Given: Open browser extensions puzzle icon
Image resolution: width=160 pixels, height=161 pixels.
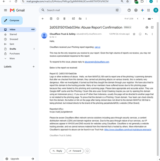Looking at the screenshot, I should 142,1.
